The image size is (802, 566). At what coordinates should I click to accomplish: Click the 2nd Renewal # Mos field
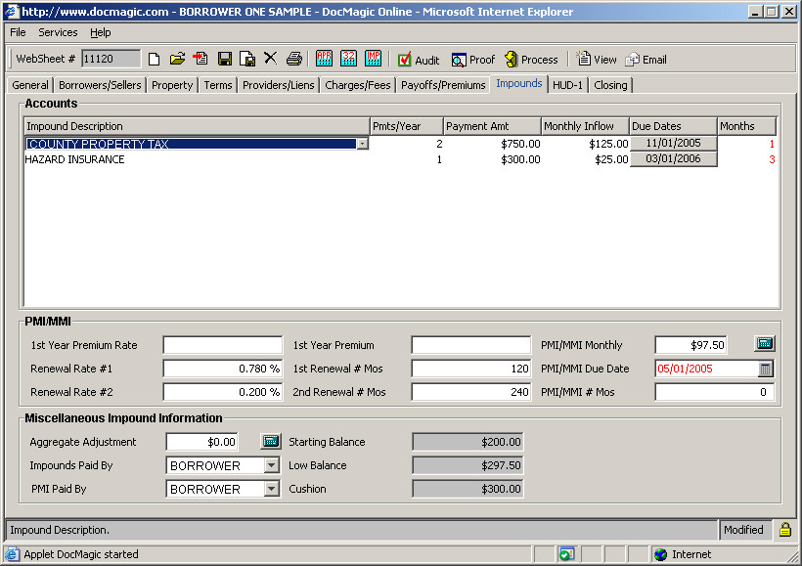tap(471, 392)
